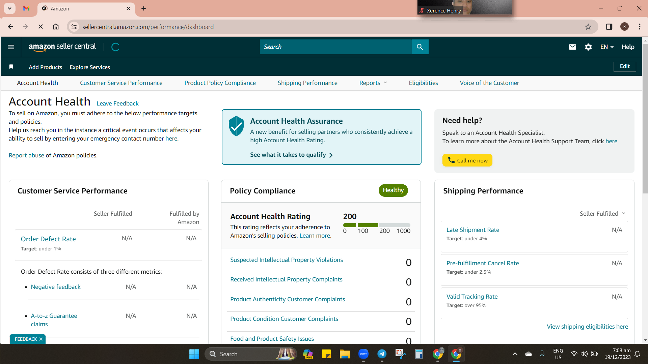This screenshot has width=648, height=364.
Task: Click the Account Health Rating progress bar
Action: coord(377,225)
